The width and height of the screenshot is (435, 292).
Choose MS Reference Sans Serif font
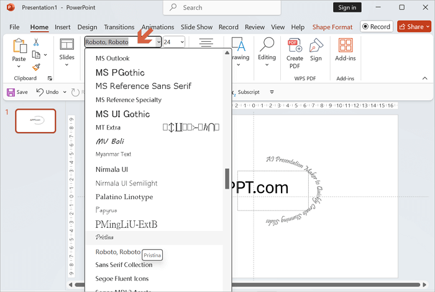point(154,86)
